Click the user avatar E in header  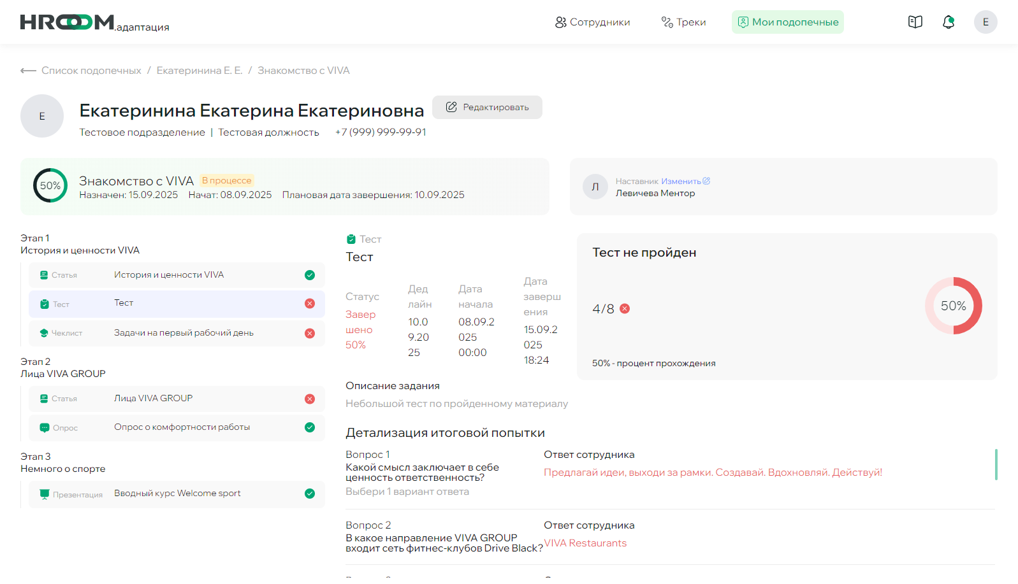(985, 22)
